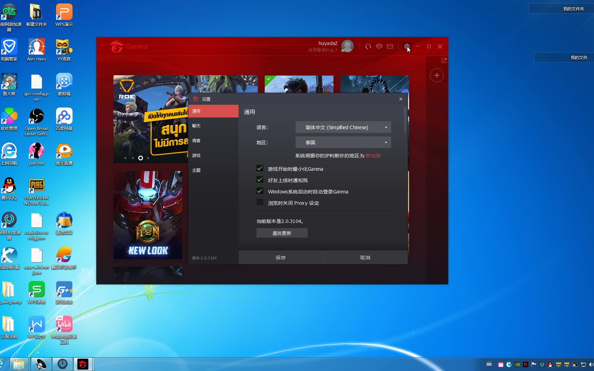Image resolution: width=594 pixels, height=371 pixels.
Task: Click the volume speaker tray icon
Action: (x=591, y=364)
